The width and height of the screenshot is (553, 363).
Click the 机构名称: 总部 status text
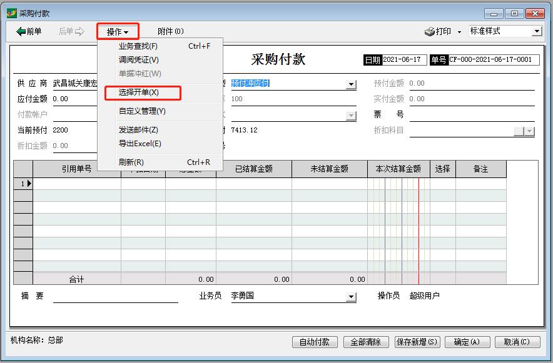click(x=37, y=340)
